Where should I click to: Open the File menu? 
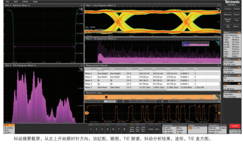7,2
